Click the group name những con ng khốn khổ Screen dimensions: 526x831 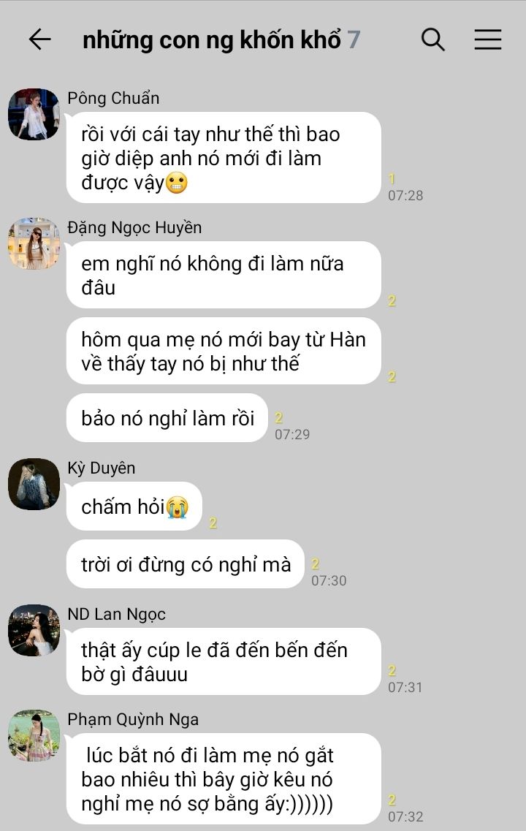(x=211, y=40)
